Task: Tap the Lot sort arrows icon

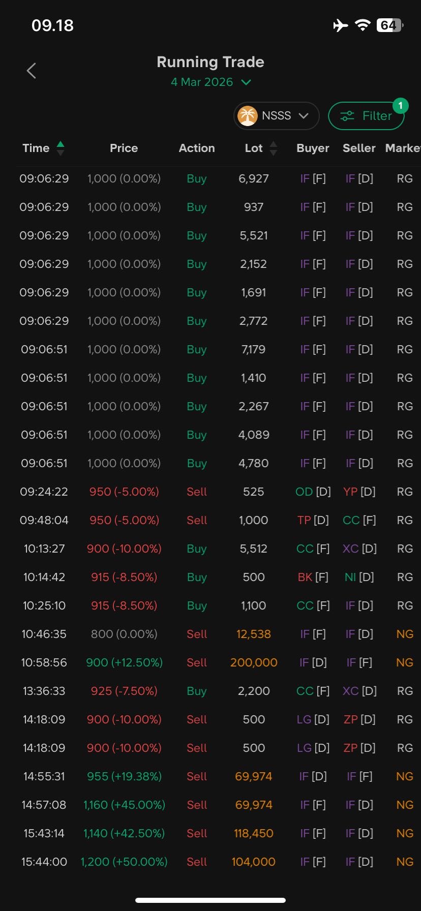Action: coord(274,148)
